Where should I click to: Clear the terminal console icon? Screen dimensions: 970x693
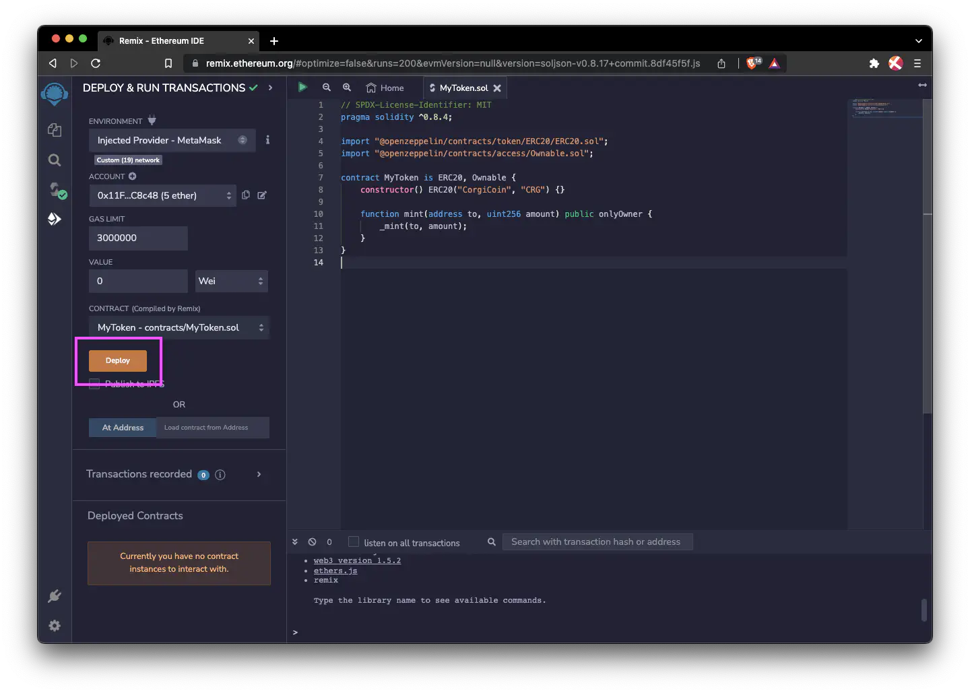click(x=312, y=541)
